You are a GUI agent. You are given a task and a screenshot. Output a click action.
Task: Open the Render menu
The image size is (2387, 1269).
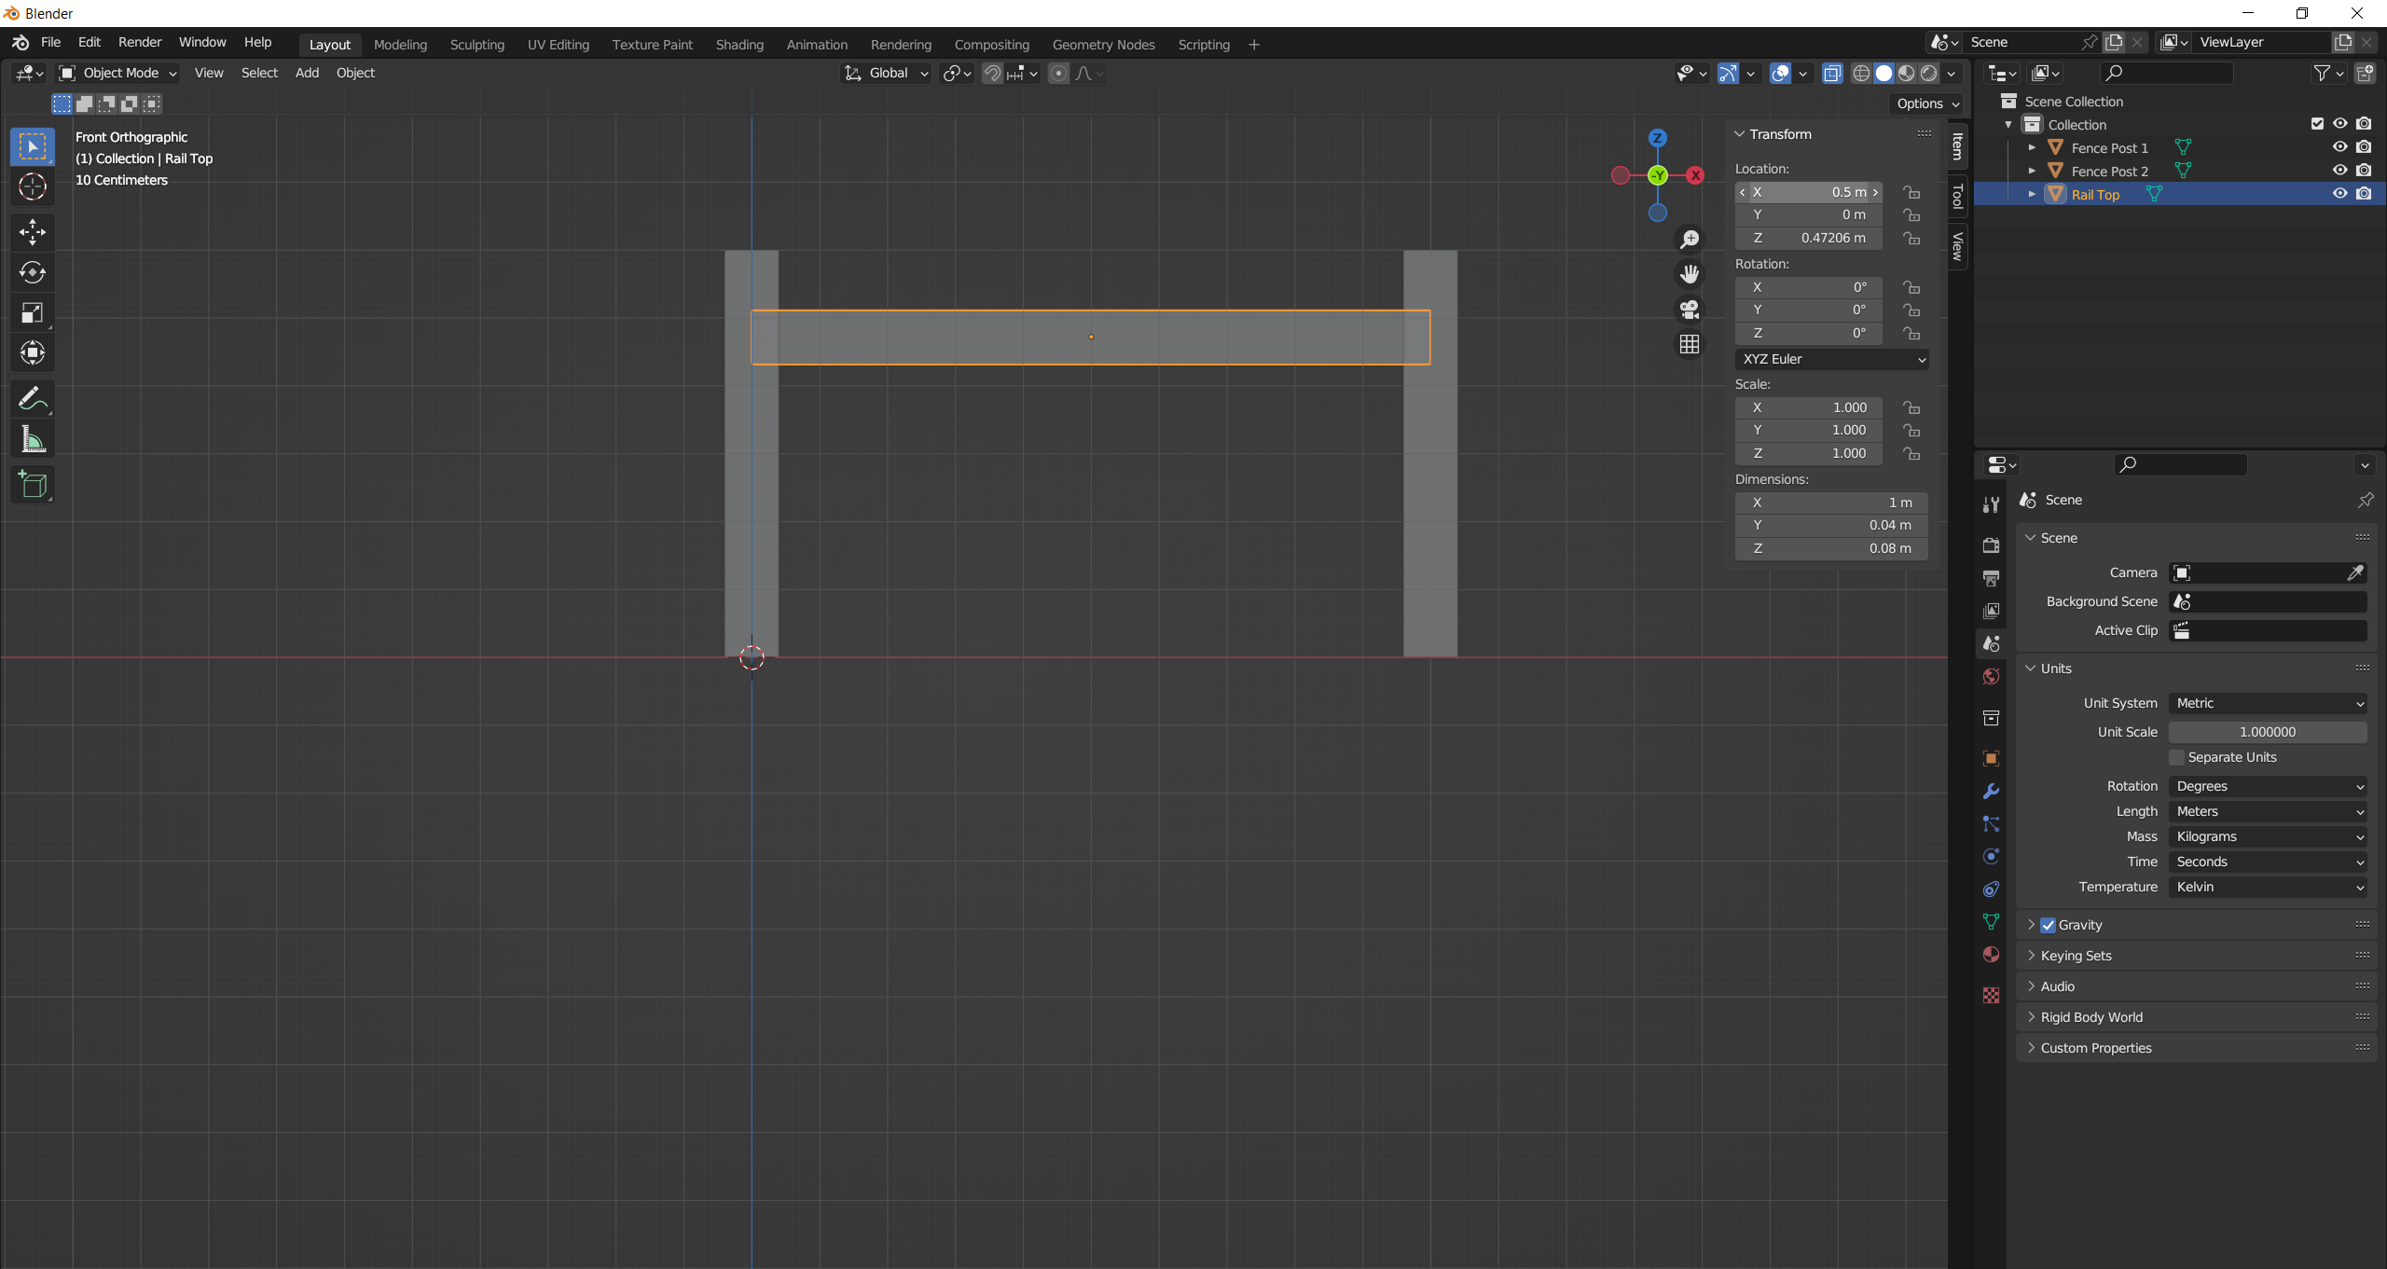coord(140,42)
